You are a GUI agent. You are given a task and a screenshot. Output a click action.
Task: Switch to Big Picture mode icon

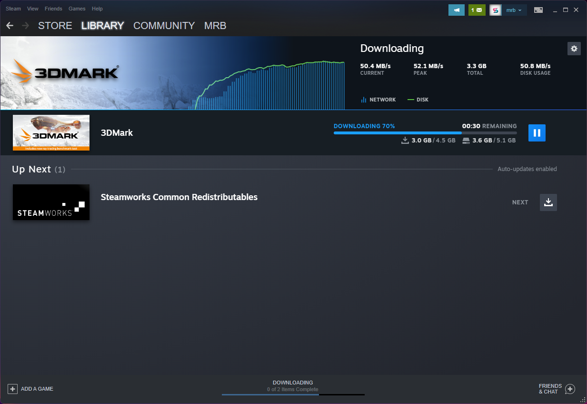pyautogui.click(x=538, y=10)
